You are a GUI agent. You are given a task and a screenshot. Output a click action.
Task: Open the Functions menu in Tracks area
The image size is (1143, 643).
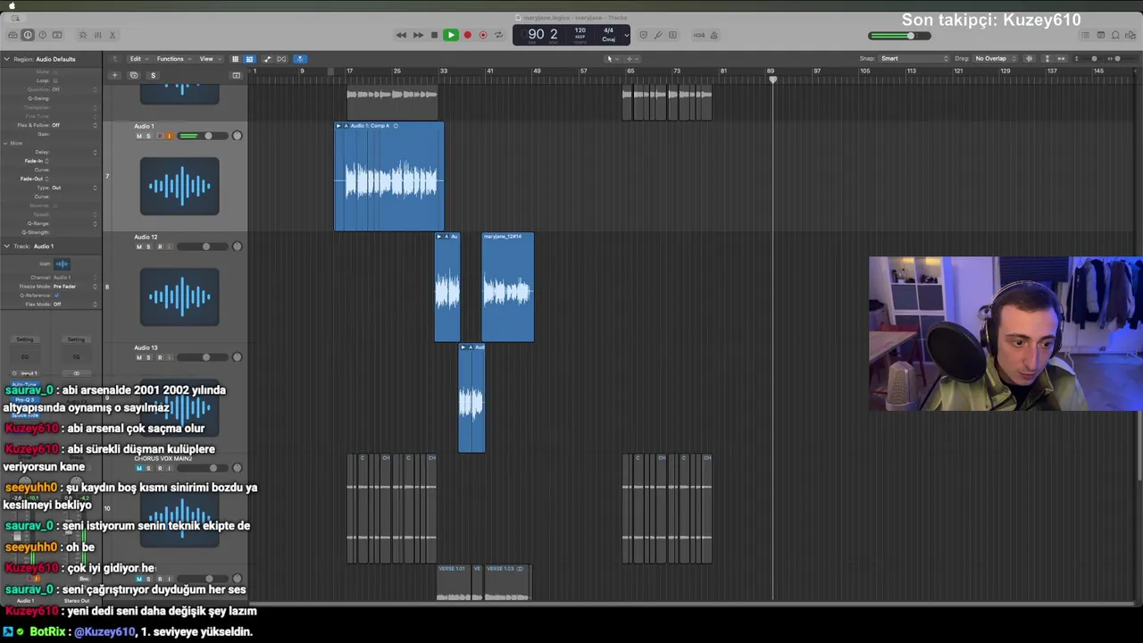pos(174,59)
